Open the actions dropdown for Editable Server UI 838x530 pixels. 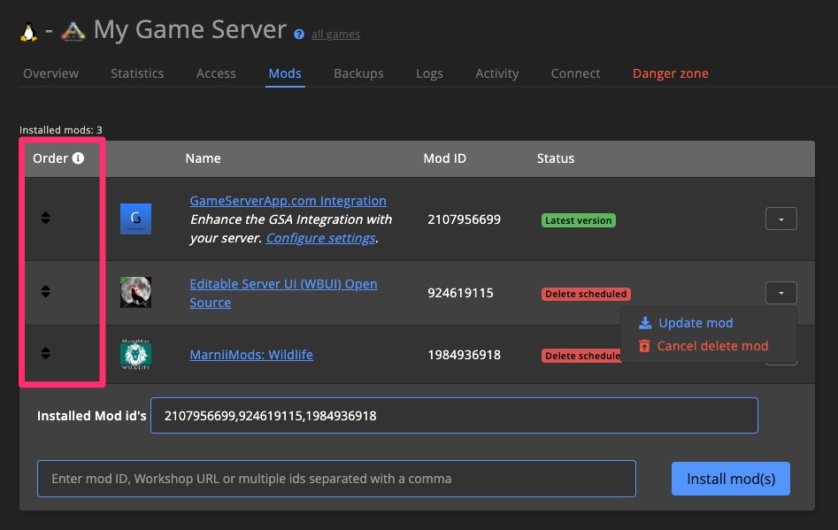(780, 292)
